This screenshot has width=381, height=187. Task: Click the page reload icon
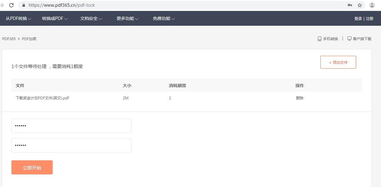(x=11, y=5)
